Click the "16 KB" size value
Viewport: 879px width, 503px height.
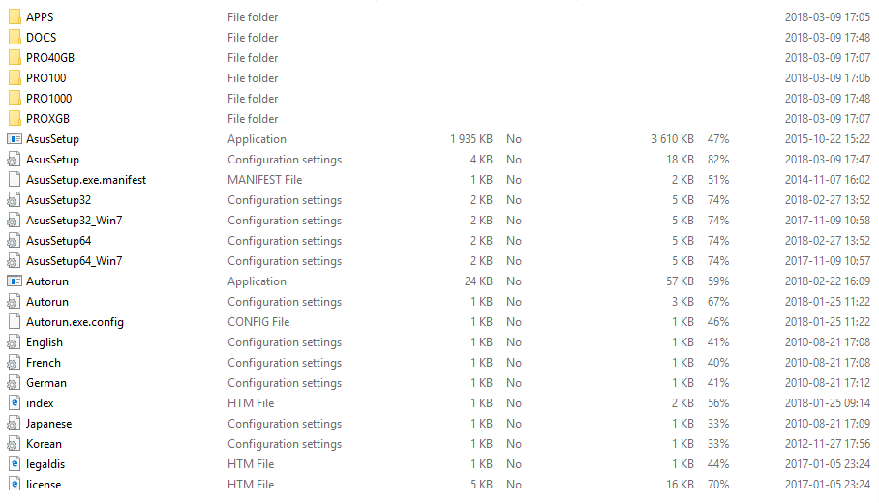tap(680, 485)
